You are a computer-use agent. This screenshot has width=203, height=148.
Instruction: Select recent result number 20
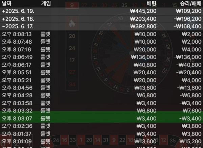tap(71, 36)
